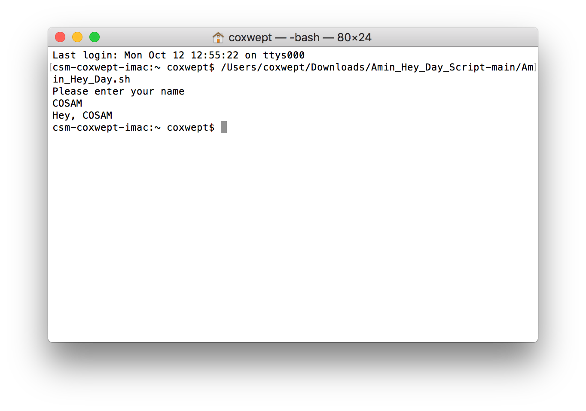Click the standalone 'COSAM' input line
Screen dimensions: 586x411
[x=67, y=104]
